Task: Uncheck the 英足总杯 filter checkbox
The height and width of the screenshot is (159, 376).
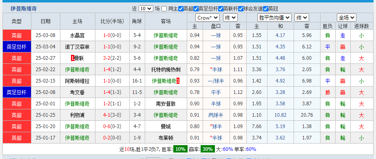Action: coord(196,9)
